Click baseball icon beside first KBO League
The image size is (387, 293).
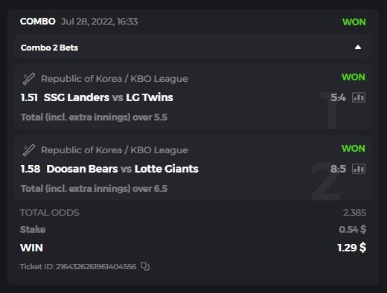(x=29, y=79)
